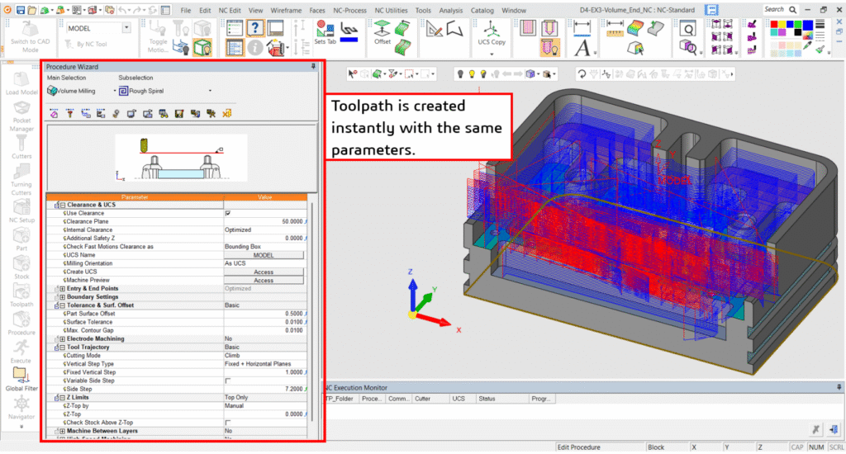Pin the Procedure Wizard panel
Viewport: 846px width, 454px height.
click(x=313, y=66)
